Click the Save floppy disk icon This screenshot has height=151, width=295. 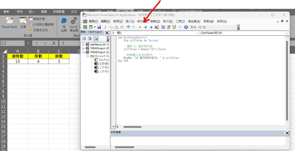(x=99, y=27)
